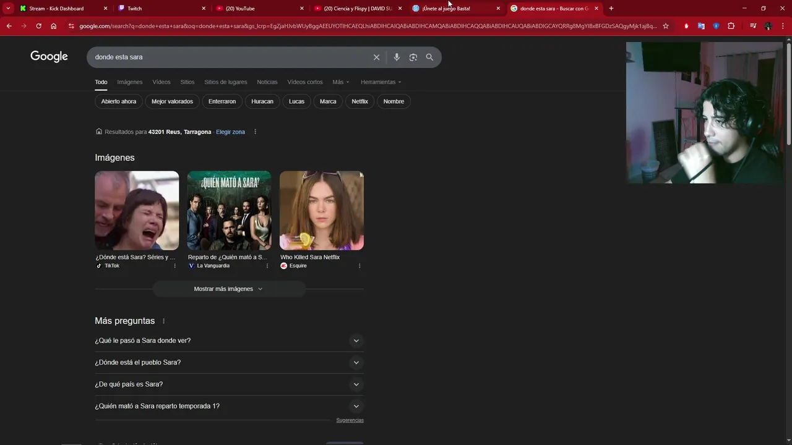
Task: Switch to the Twitch tab
Action: pos(155,9)
